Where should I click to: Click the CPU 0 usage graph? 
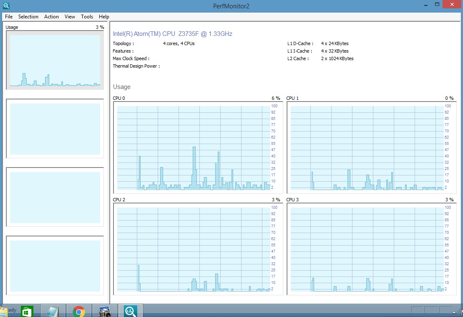(x=198, y=147)
